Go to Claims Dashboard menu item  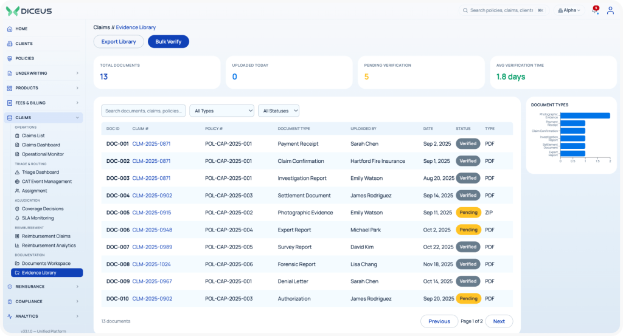click(41, 145)
